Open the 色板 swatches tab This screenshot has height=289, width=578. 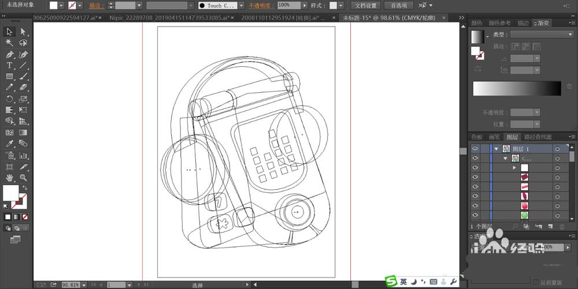tap(477, 137)
